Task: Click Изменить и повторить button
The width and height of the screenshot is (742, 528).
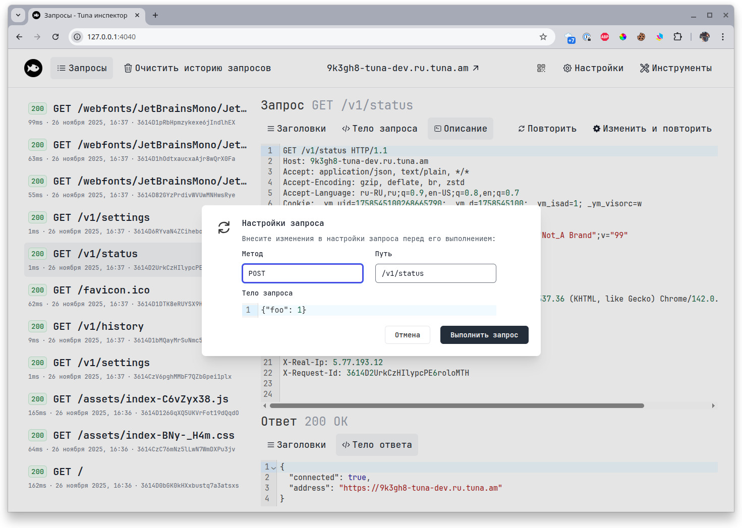Action: (x=652, y=129)
